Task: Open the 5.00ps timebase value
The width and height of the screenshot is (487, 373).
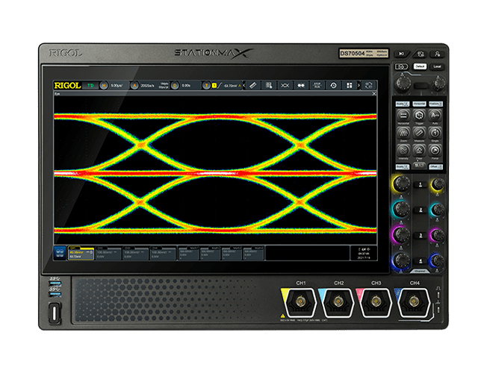Action: pyautogui.click(x=117, y=85)
